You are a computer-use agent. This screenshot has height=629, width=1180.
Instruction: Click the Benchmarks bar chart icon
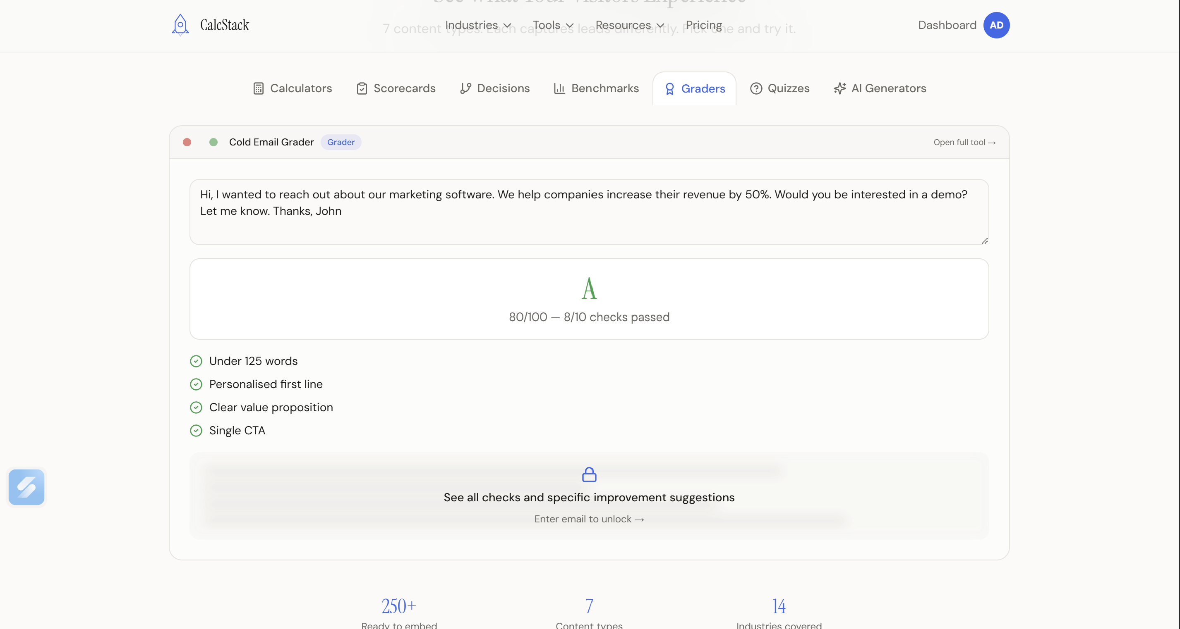click(x=559, y=88)
